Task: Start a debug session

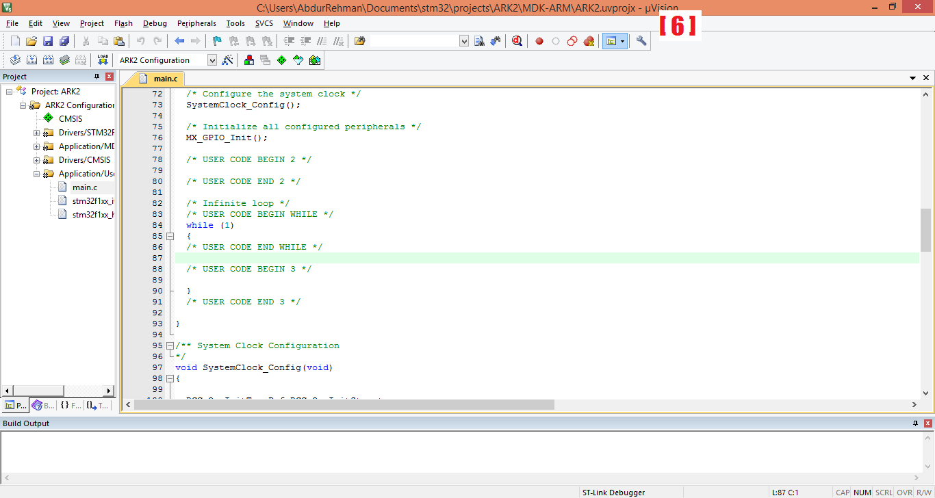Action: tap(516, 40)
